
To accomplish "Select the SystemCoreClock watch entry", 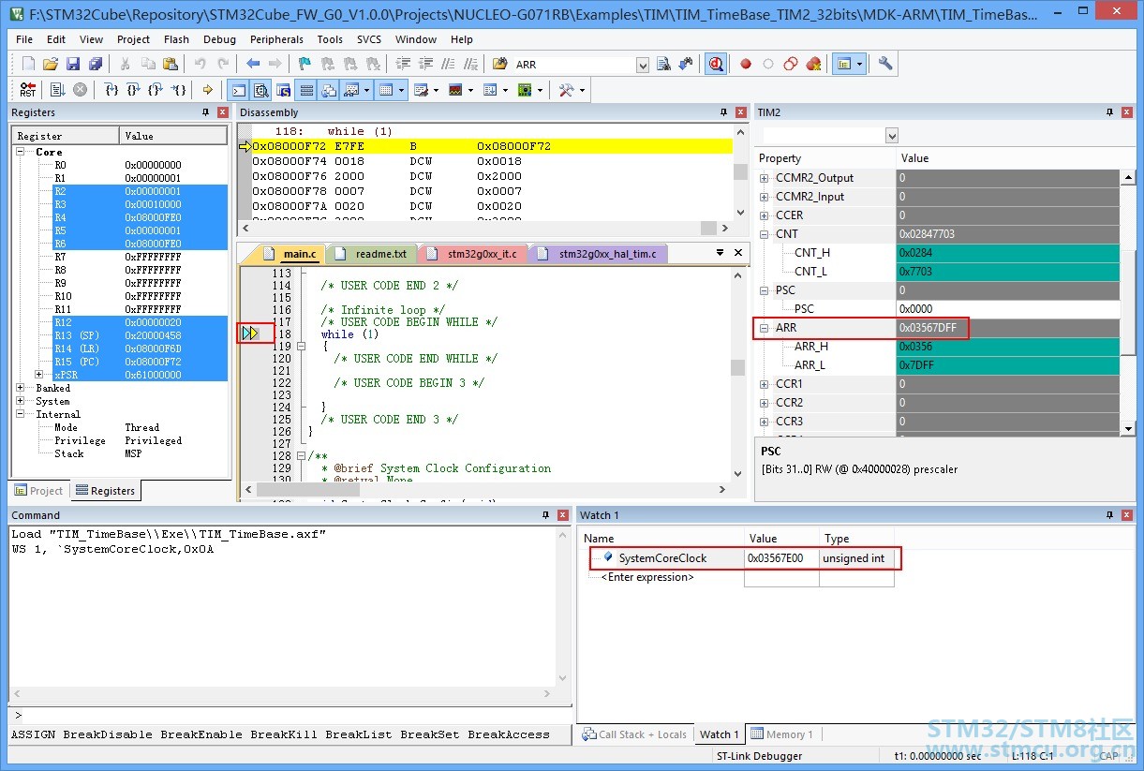I will click(661, 558).
